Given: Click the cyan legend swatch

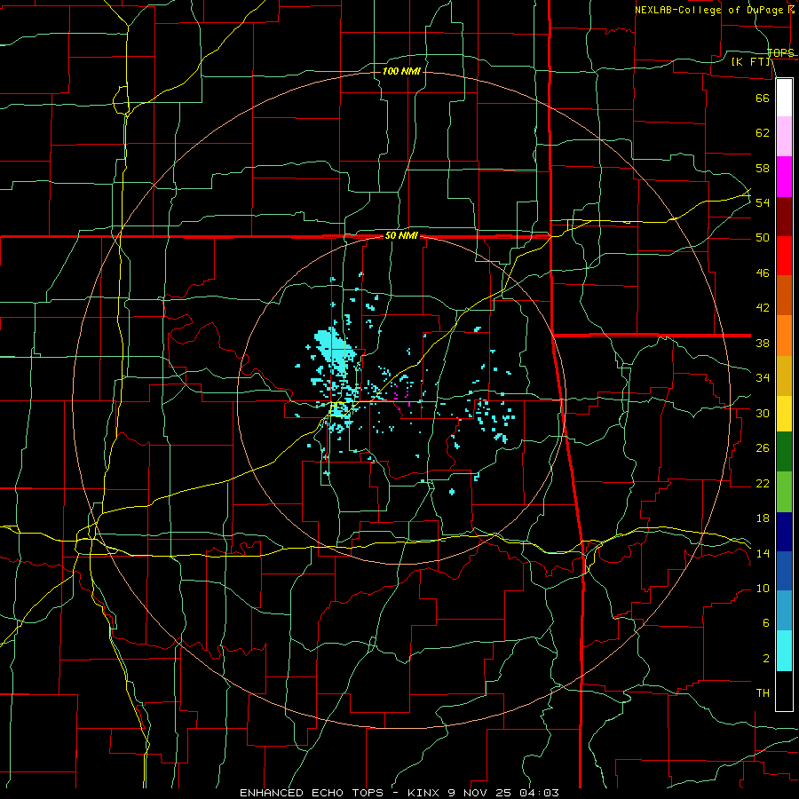Looking at the screenshot, I should click(784, 651).
